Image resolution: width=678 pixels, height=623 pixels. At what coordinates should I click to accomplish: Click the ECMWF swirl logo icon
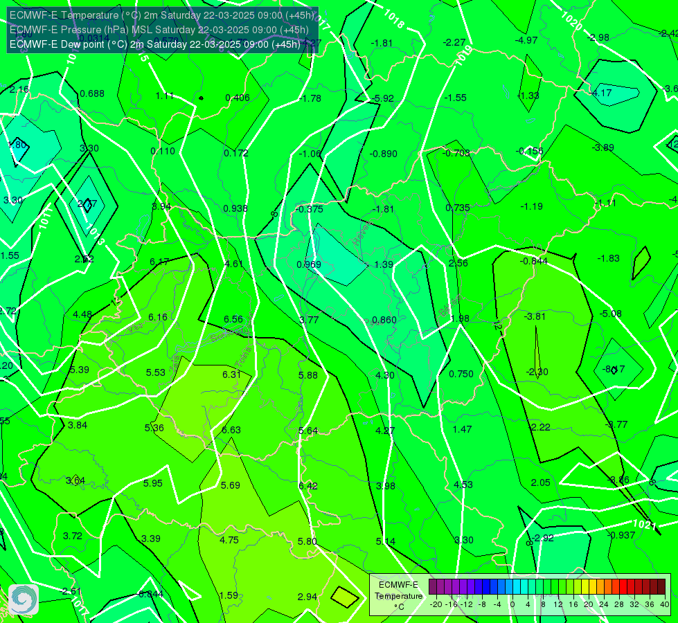coord(24,599)
